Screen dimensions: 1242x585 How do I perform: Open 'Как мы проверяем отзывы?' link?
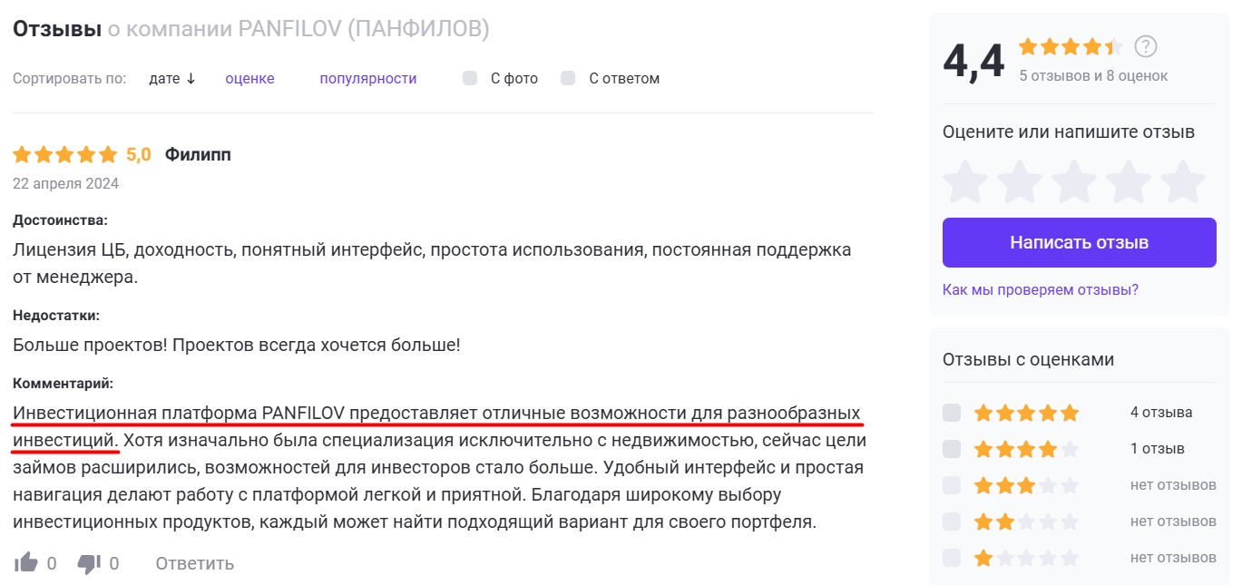click(x=1040, y=289)
